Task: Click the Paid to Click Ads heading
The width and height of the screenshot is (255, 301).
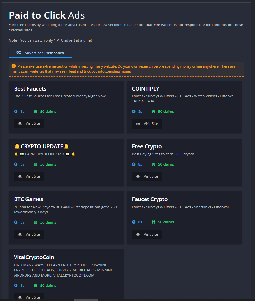Action: 47,15
